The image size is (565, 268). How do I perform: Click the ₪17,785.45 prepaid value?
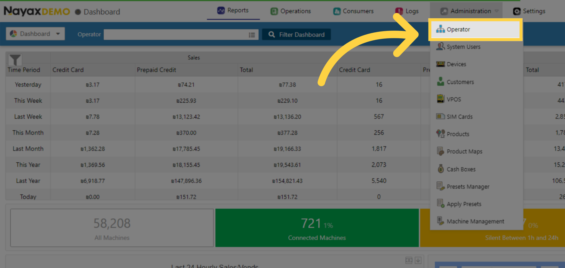coord(186,149)
